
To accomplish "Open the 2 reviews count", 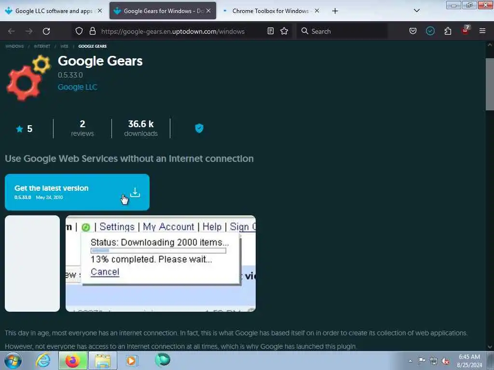I will (x=82, y=128).
